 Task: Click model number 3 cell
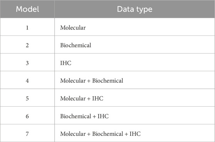point(27,62)
